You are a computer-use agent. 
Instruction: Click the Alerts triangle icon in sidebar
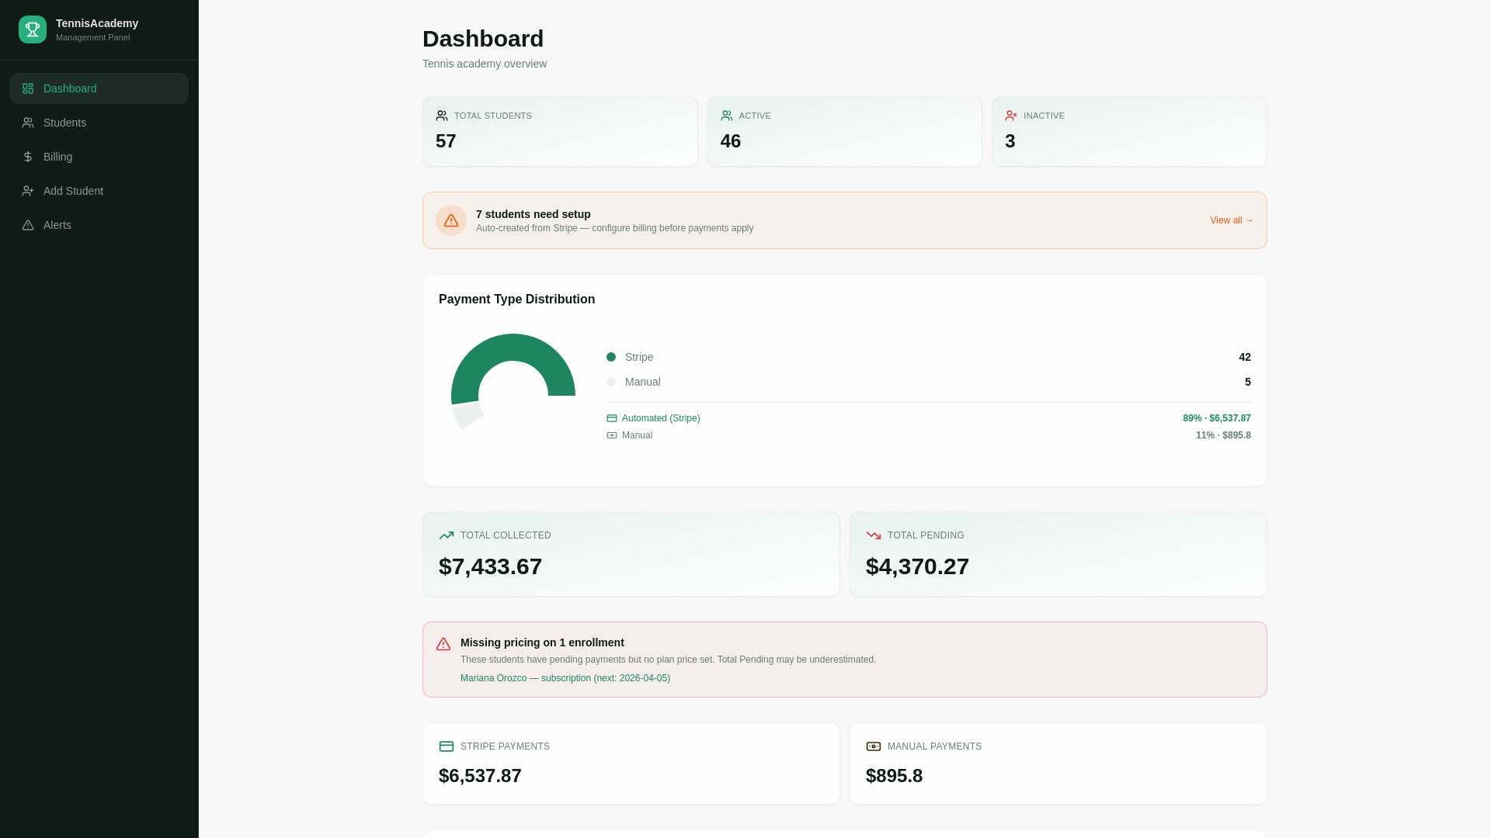click(x=28, y=225)
